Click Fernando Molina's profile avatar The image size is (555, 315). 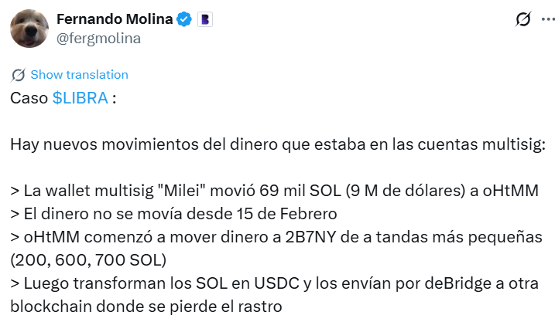point(29,28)
